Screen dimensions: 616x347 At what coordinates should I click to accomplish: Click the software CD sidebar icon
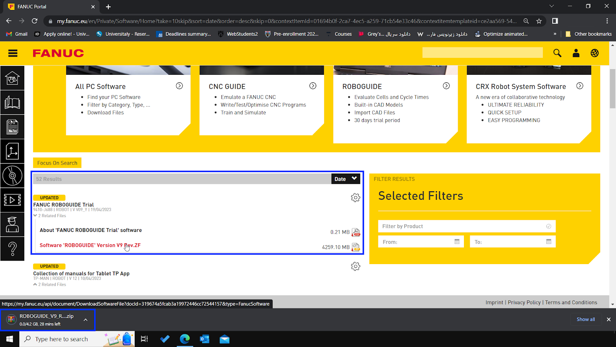pyautogui.click(x=12, y=175)
